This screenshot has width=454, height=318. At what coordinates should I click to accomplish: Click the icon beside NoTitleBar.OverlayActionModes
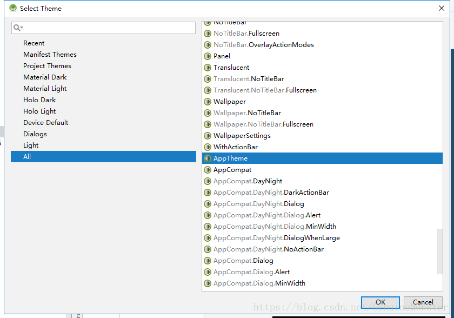click(x=208, y=45)
